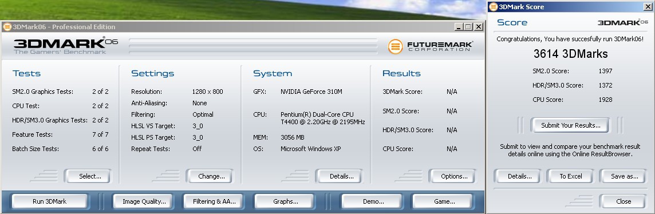
Task: Click Repeat Tests value Off
Action: click(197, 149)
